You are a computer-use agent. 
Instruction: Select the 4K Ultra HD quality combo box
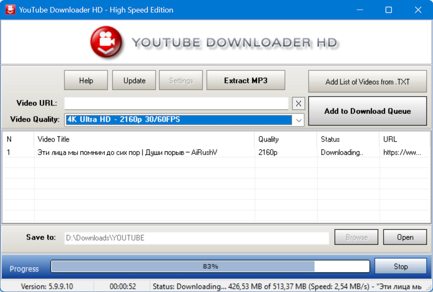(x=178, y=120)
